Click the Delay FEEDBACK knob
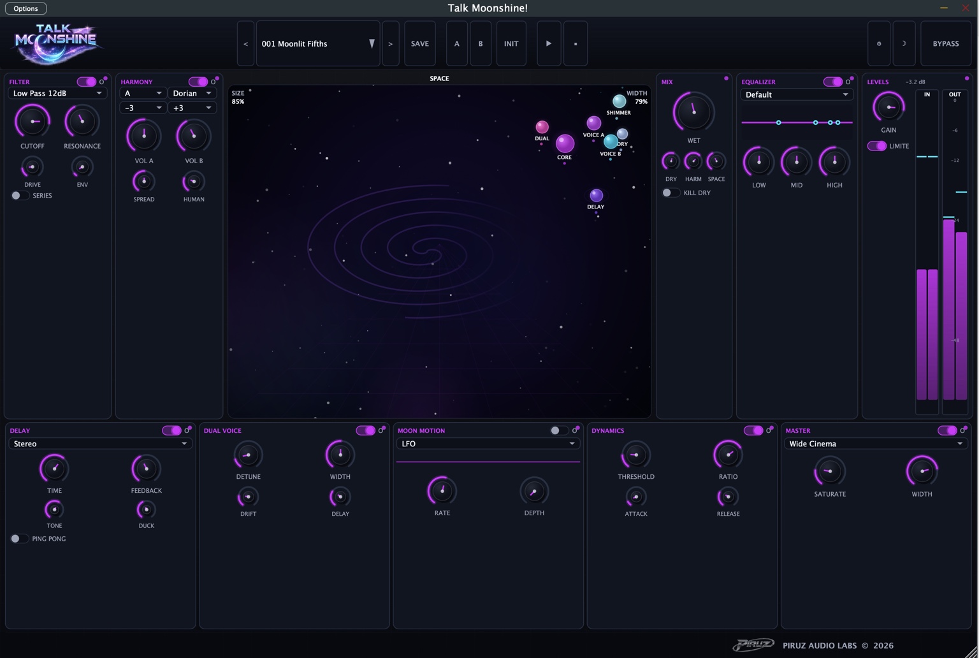This screenshot has height=658, width=979. (x=146, y=469)
